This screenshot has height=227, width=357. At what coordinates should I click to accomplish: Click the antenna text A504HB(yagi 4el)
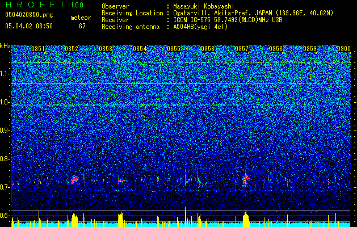point(200,27)
